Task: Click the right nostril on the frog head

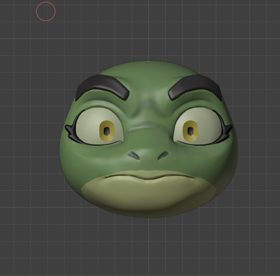Action: tap(163, 155)
